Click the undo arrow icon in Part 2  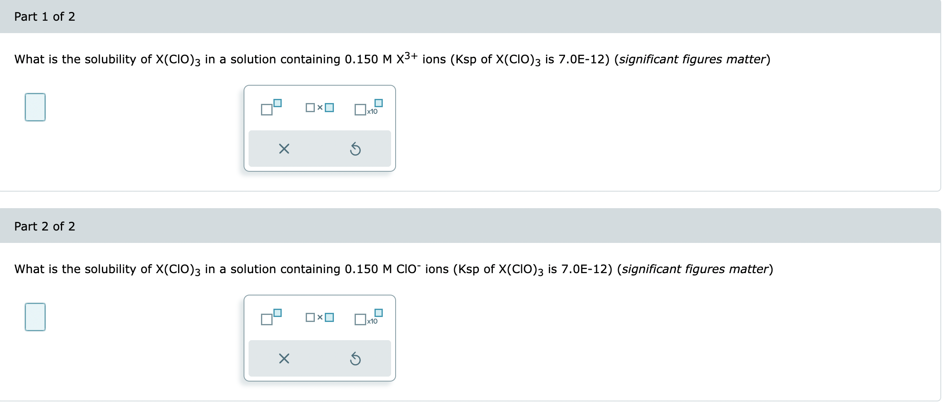(x=355, y=358)
